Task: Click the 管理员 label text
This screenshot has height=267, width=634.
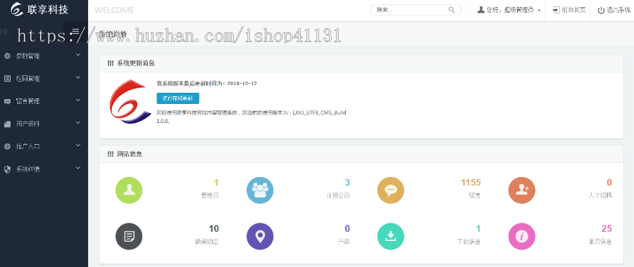Action: pyautogui.click(x=210, y=195)
